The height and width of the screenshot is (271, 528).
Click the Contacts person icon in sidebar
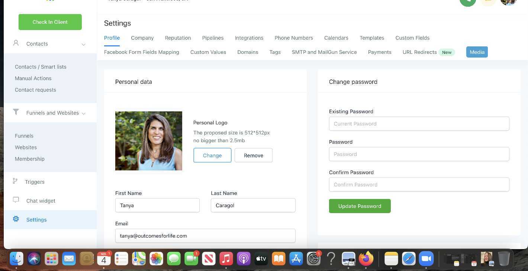tap(16, 43)
